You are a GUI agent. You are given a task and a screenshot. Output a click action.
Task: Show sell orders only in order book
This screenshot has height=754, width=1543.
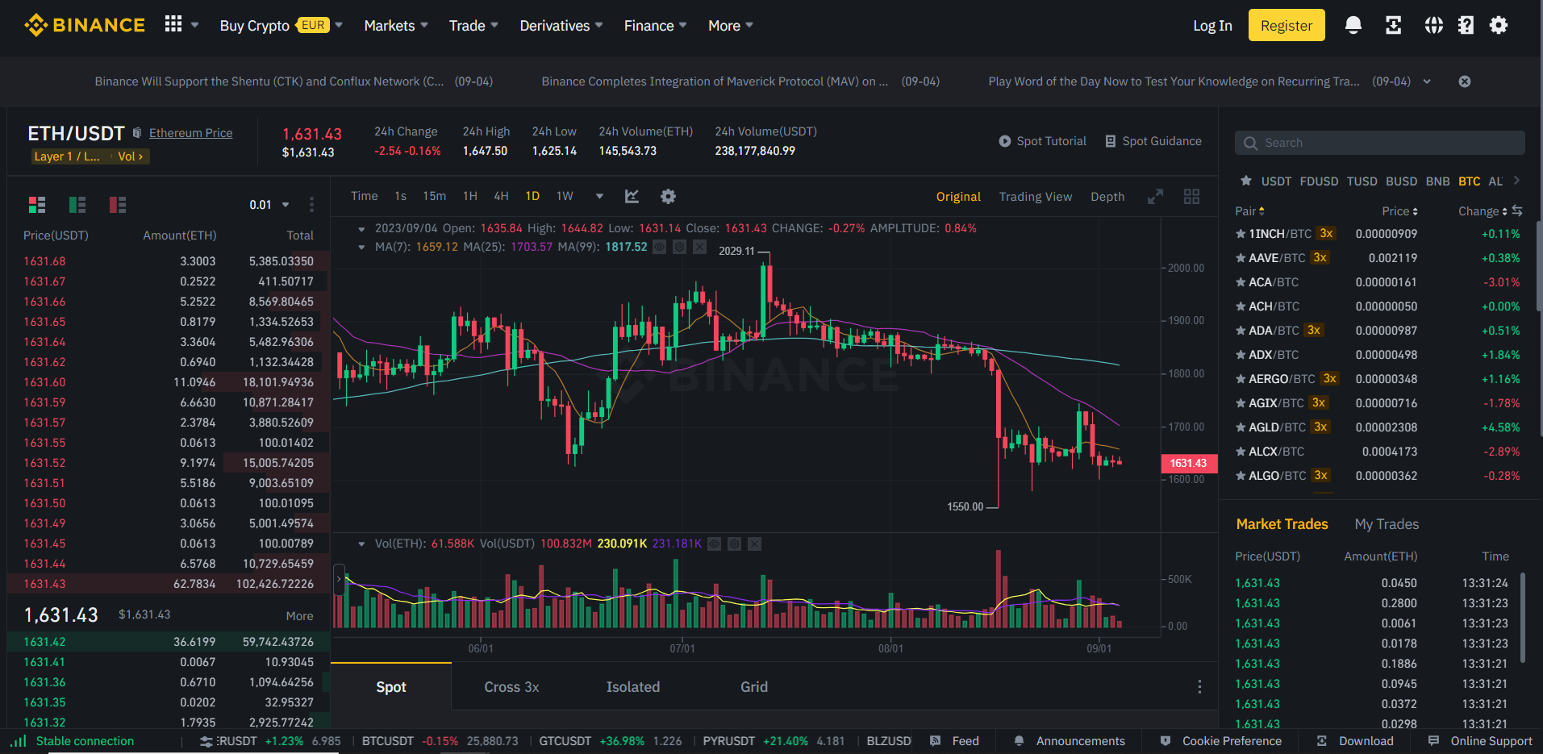tap(118, 205)
